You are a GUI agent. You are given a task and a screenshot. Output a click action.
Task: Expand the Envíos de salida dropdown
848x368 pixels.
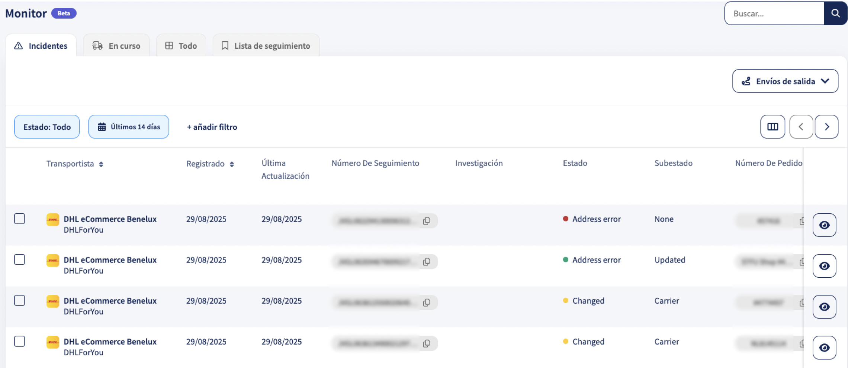[x=785, y=81]
